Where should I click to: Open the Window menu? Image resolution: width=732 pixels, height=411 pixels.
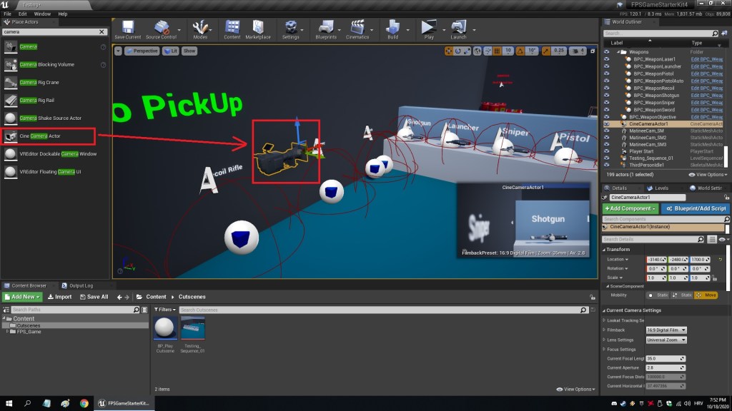[42, 14]
